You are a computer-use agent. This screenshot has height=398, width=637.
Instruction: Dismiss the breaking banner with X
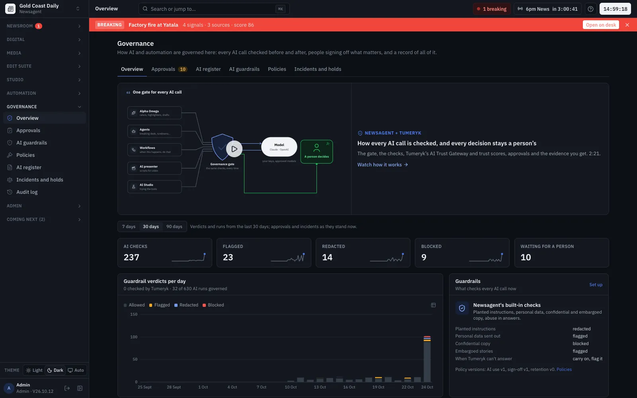coord(627,25)
